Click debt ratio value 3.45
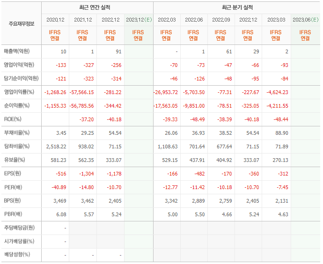The height and width of the screenshot is (264, 323). click(61, 133)
